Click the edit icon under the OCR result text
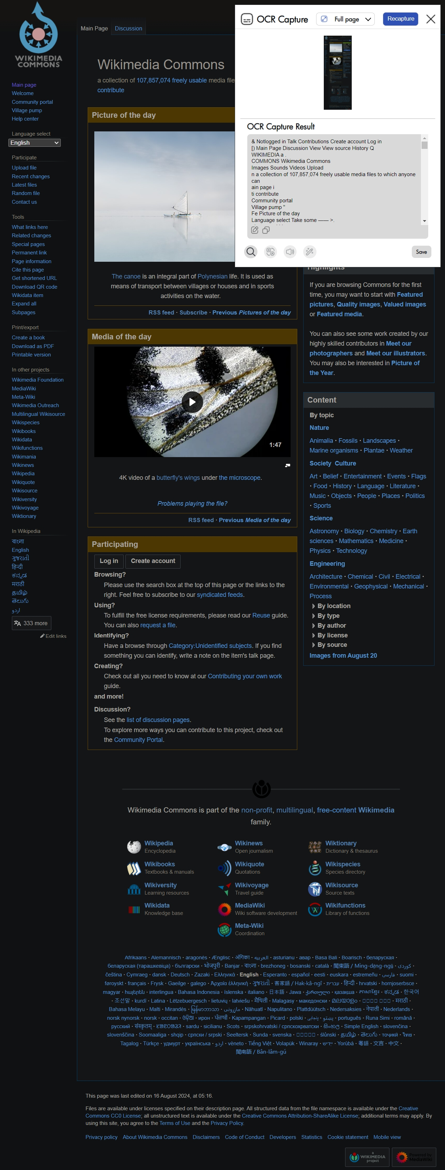The width and height of the screenshot is (445, 1170). pos(255,230)
